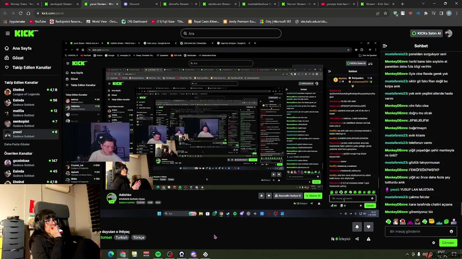This screenshot has height=259, width=462.
Task: Switch to Discord browser tab
Action: tap(140, 4)
